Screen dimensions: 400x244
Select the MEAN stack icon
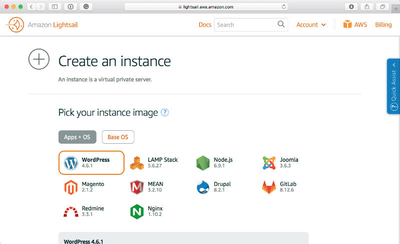[x=137, y=187]
